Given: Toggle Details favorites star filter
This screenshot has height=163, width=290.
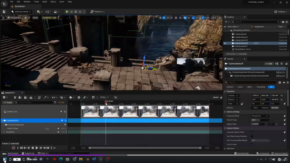Looking at the screenshot, I should tap(284, 83).
